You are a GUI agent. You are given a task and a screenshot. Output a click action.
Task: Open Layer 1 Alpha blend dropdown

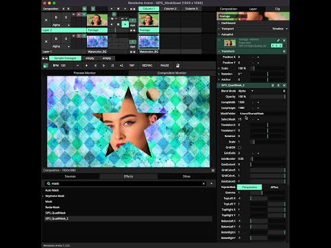click(x=61, y=46)
